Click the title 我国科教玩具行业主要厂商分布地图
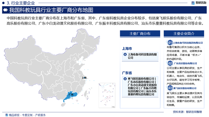Viewport: 209px width, 117px height. [51, 10]
